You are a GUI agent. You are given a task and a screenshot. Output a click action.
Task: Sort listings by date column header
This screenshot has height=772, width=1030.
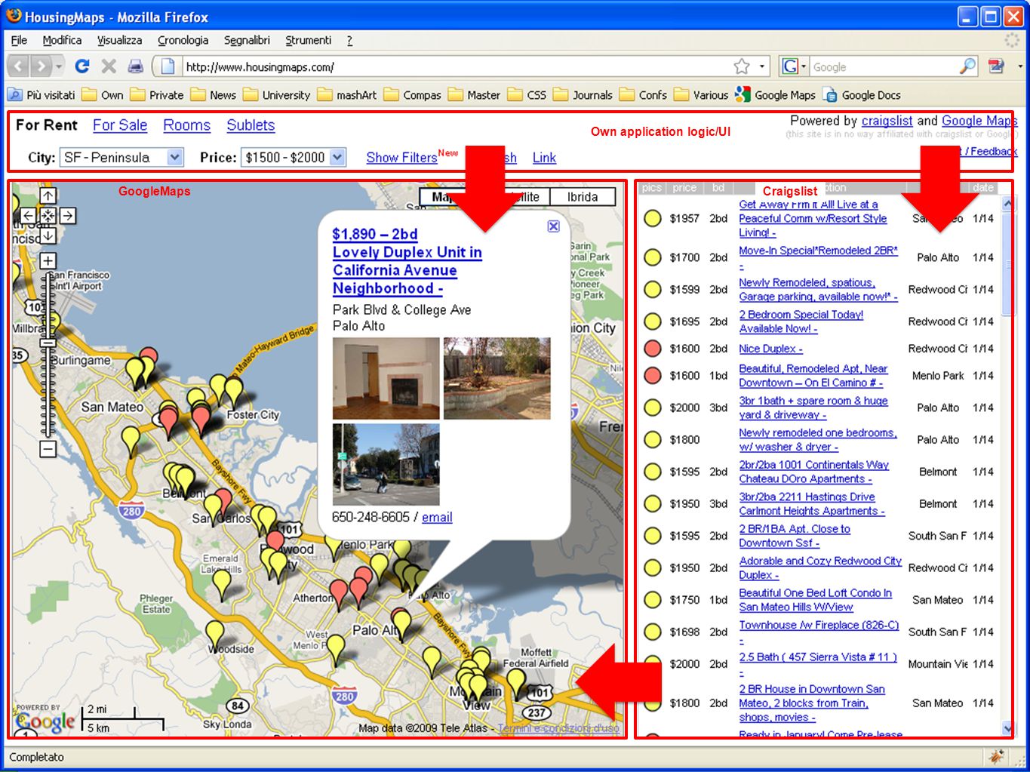pos(983,188)
